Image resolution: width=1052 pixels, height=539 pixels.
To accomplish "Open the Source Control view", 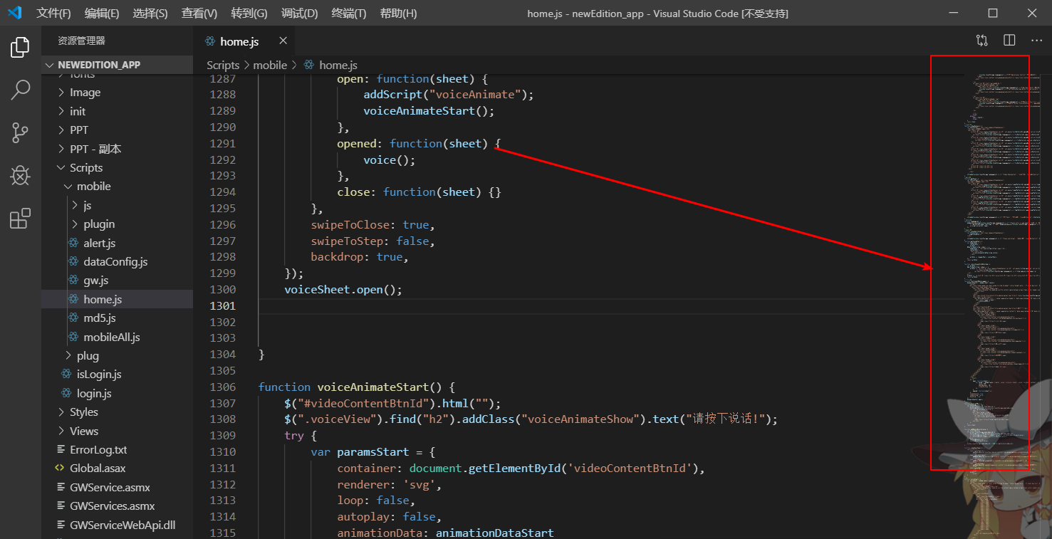I will 20,132.
